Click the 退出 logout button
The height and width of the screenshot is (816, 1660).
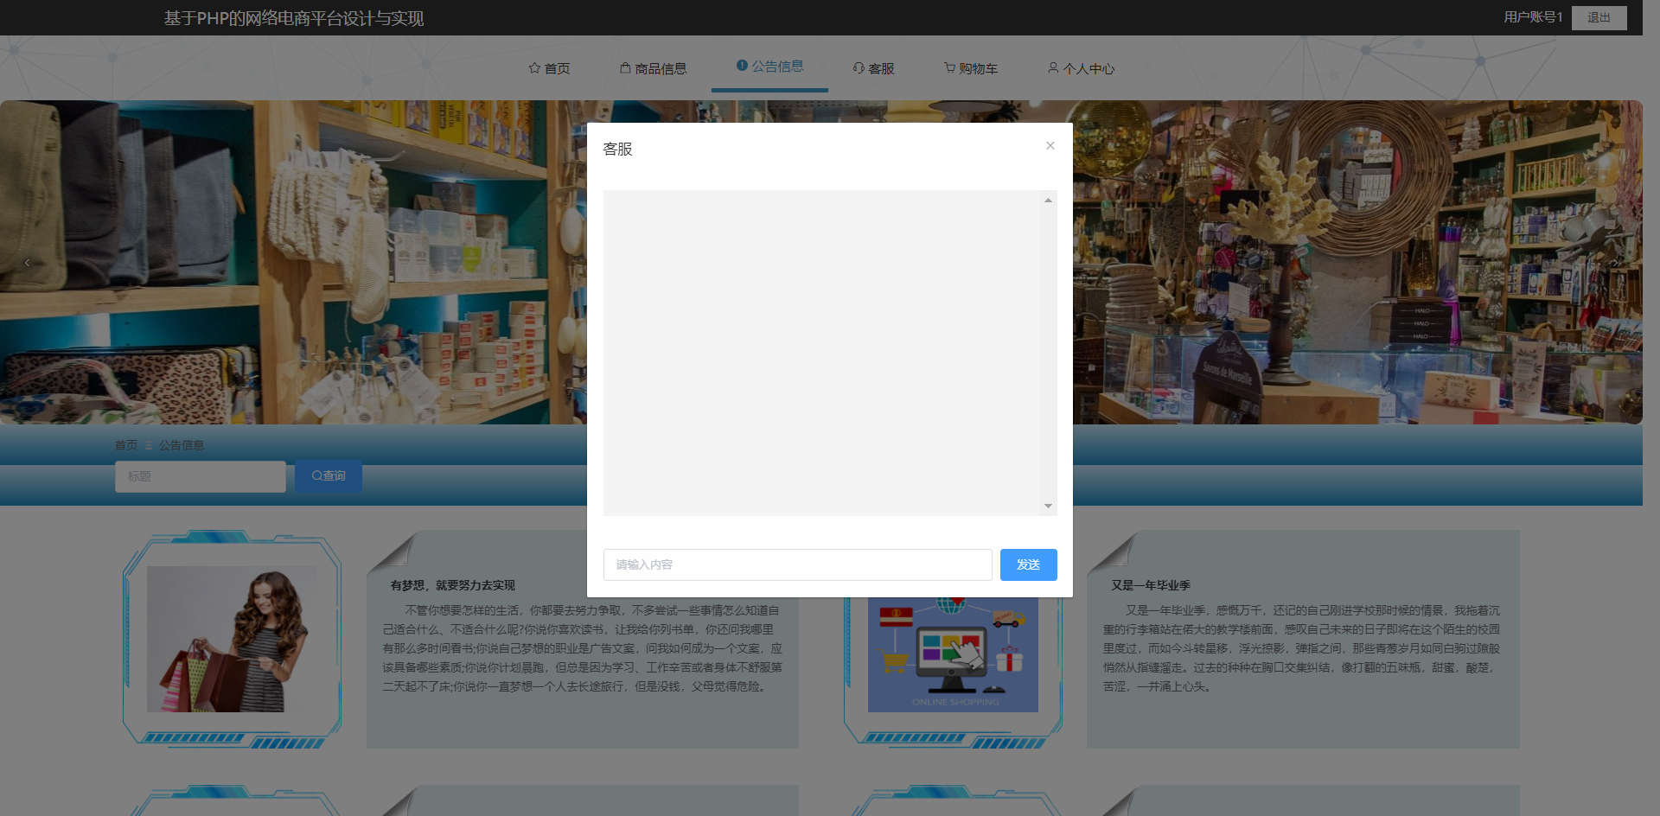point(1599,17)
